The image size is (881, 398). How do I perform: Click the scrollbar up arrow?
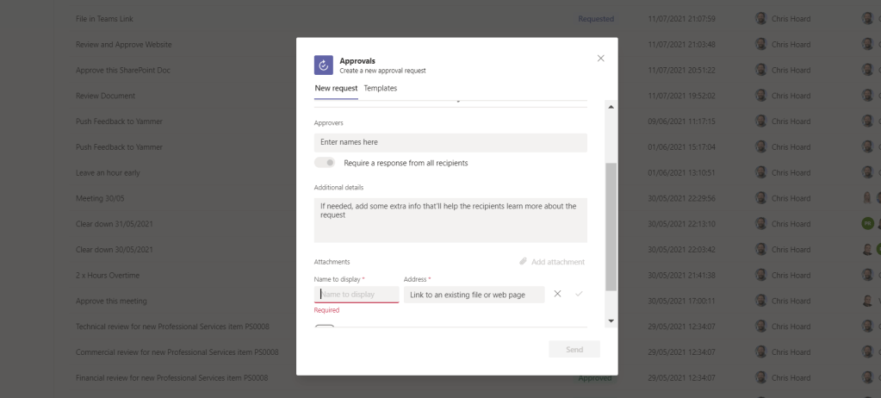click(611, 107)
